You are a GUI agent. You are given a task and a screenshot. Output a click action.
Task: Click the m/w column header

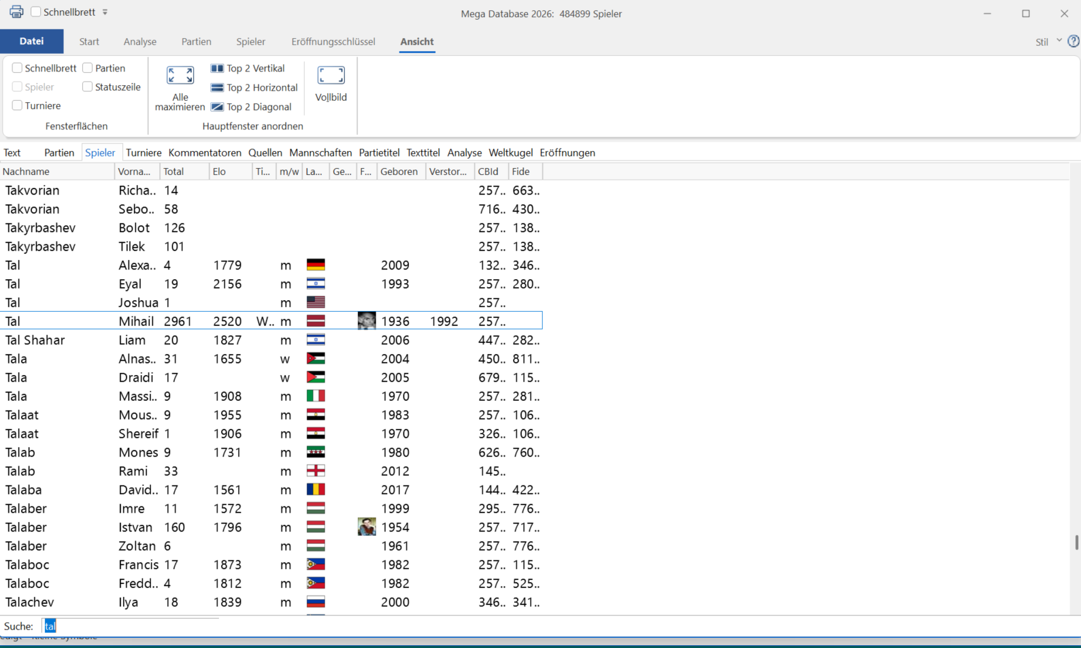pyautogui.click(x=289, y=172)
